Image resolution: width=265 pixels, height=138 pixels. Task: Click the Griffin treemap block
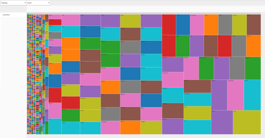pos(197,86)
